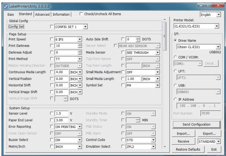Viewport: 226px width, 156px height.
Task: Click the LabelPrinterUtility title bar icon
Action: coord(6,6)
